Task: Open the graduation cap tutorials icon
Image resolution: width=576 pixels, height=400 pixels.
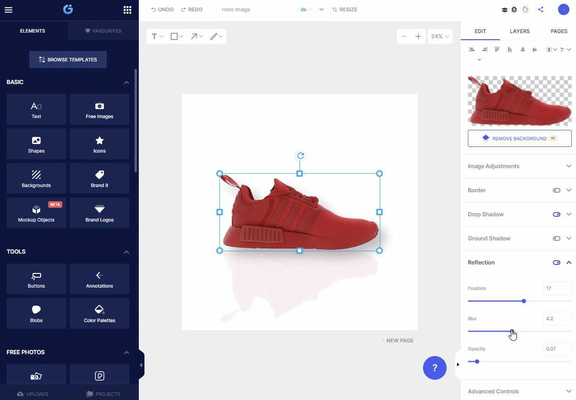Action: [x=504, y=9]
